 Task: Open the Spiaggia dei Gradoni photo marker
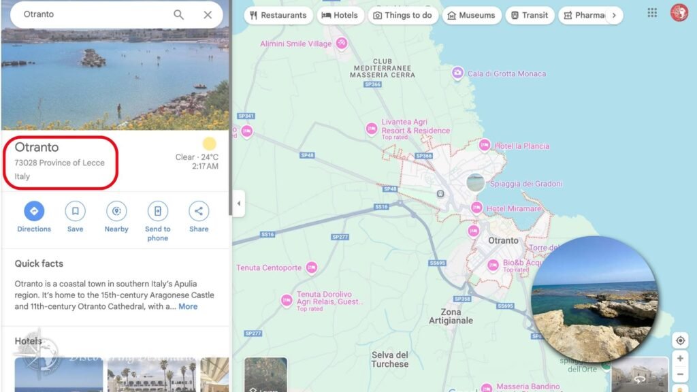pyautogui.click(x=475, y=182)
